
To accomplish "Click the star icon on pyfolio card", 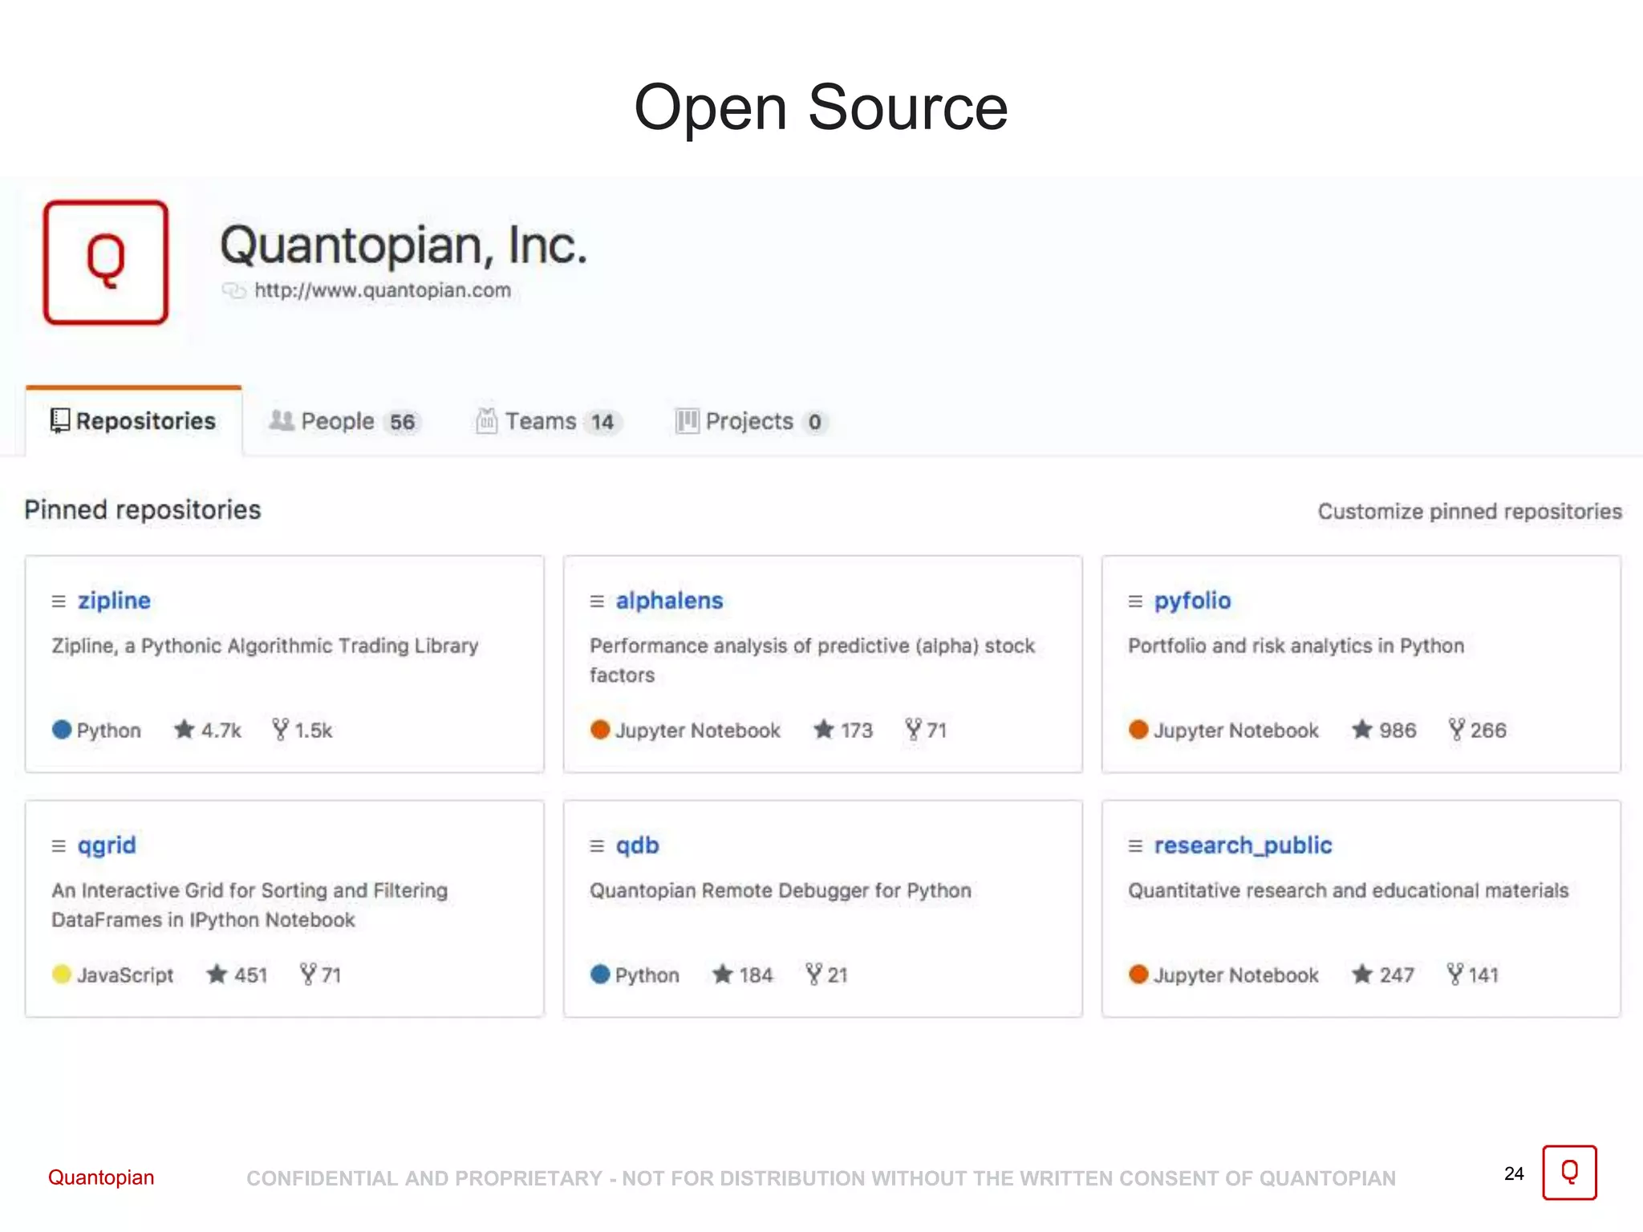I will pyautogui.click(x=1362, y=729).
